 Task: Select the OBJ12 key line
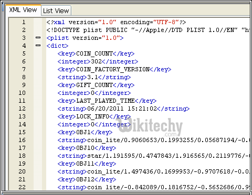87,179
